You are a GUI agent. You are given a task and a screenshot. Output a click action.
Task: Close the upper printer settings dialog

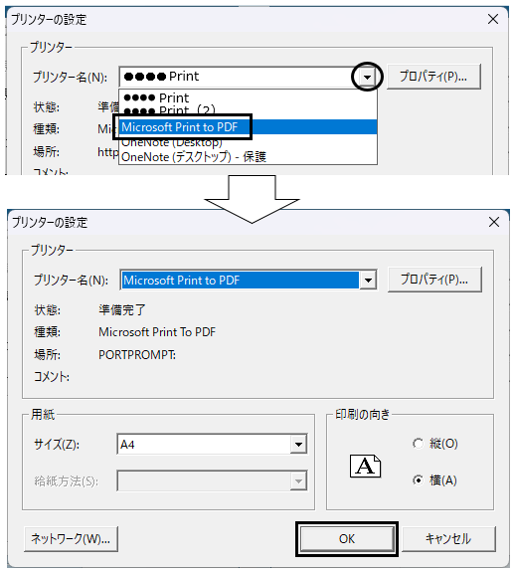(x=493, y=19)
